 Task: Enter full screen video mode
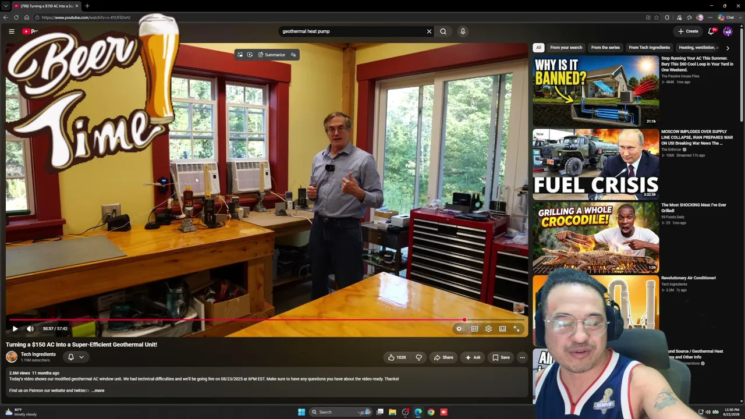click(516, 329)
